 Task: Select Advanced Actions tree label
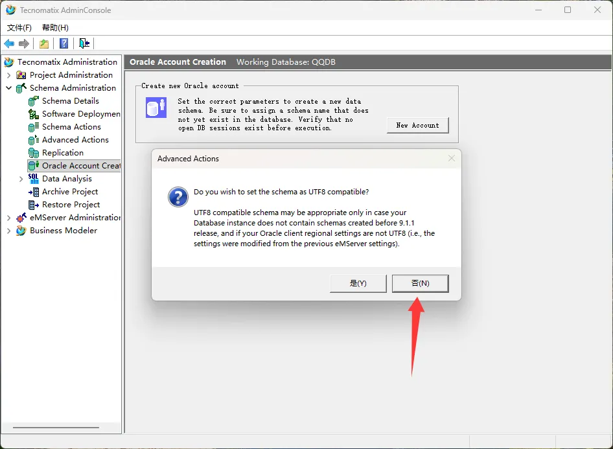[75, 140]
